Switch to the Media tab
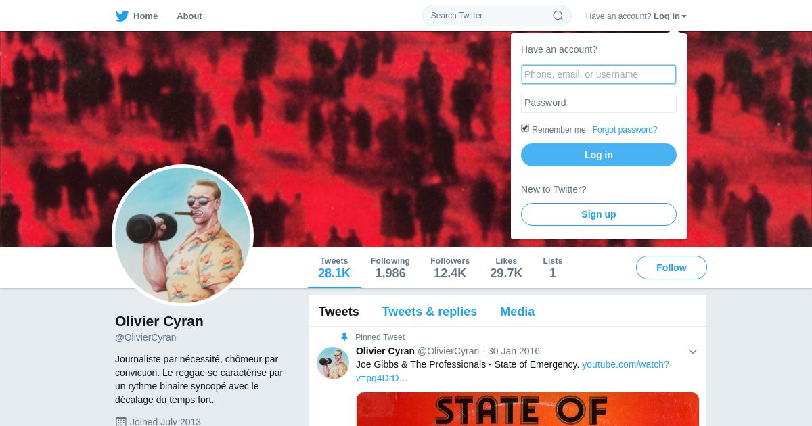This screenshot has width=812, height=426. 518,312
